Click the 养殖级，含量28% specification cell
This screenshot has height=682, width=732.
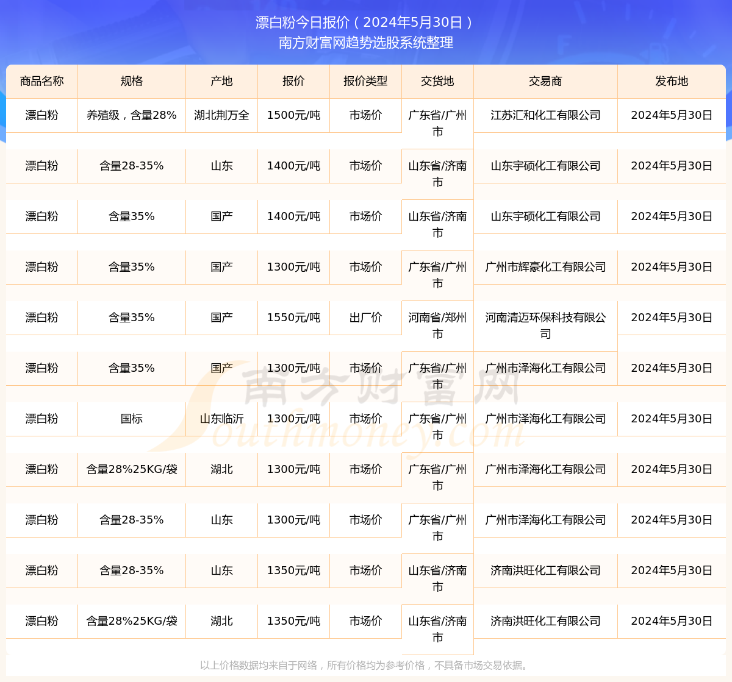pos(132,115)
